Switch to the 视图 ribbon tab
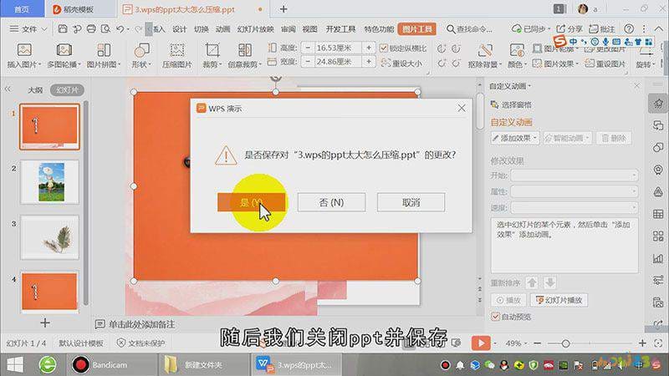 pos(309,29)
